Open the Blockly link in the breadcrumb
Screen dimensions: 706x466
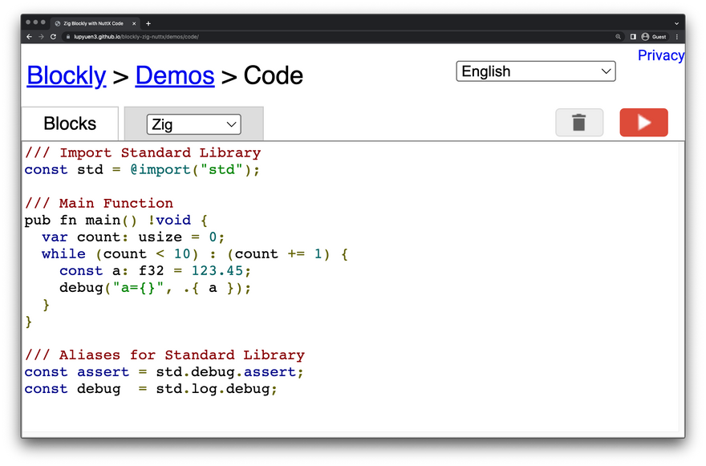[66, 76]
